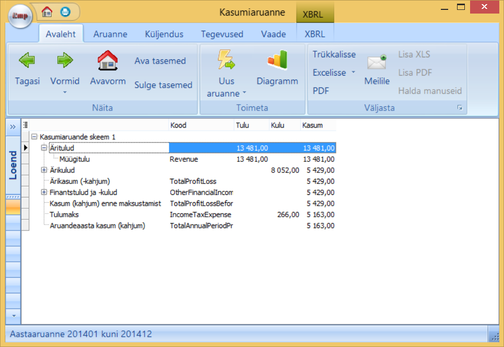Expand the Finantstulud ja -kulud node

(44, 193)
